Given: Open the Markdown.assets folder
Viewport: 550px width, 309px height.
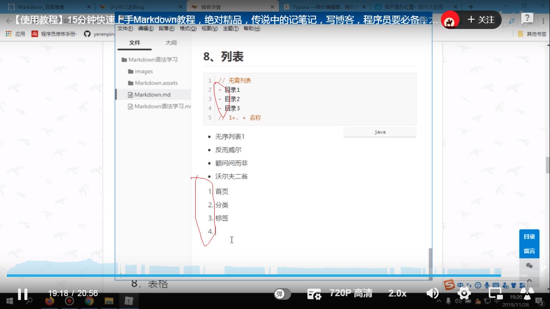Looking at the screenshot, I should pos(153,83).
